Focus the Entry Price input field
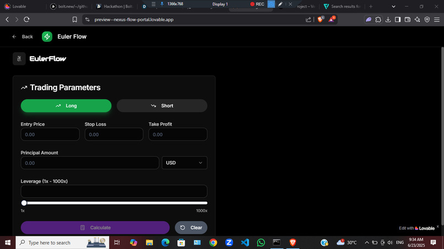The image size is (444, 249). tap(50, 134)
